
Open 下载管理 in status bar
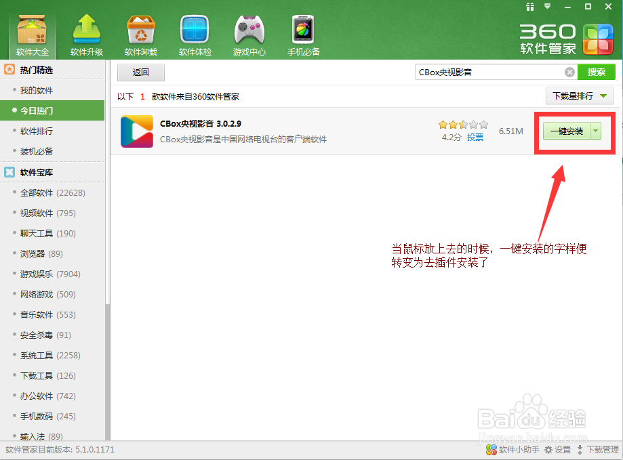(597, 450)
